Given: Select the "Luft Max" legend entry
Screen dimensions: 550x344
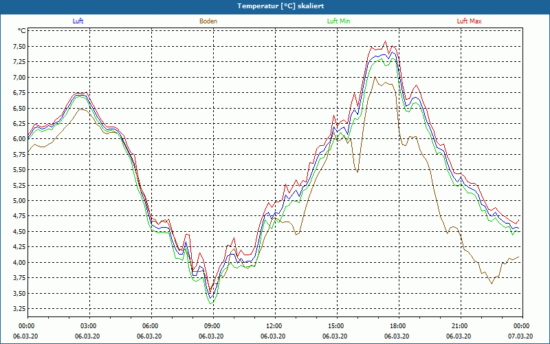Looking at the screenshot, I should point(470,21).
